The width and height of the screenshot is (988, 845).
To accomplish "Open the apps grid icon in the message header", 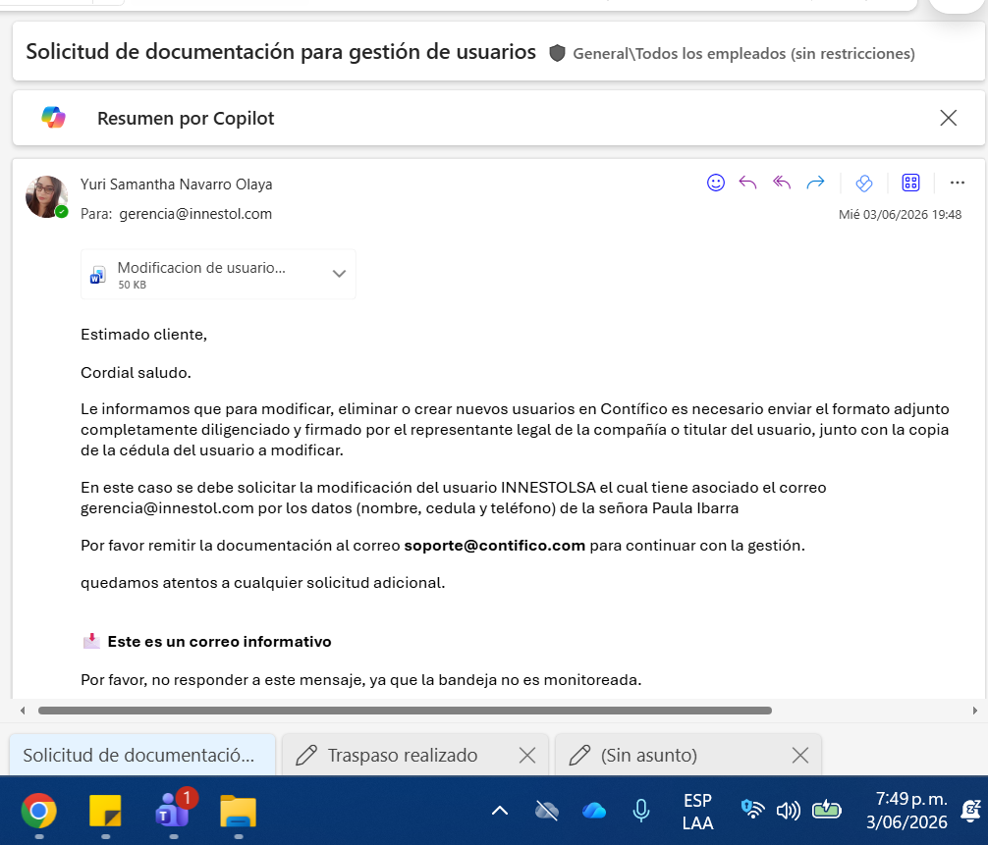I will pos(910,183).
